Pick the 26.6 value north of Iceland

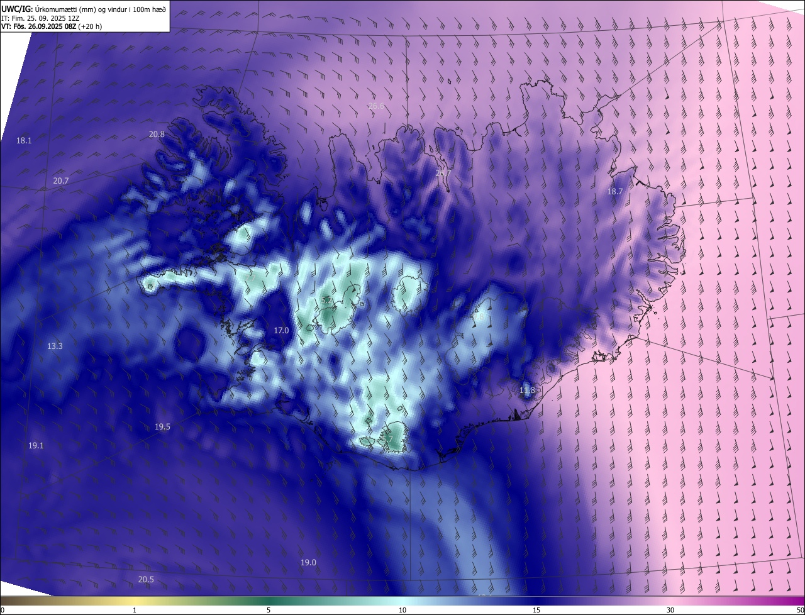[x=376, y=106]
